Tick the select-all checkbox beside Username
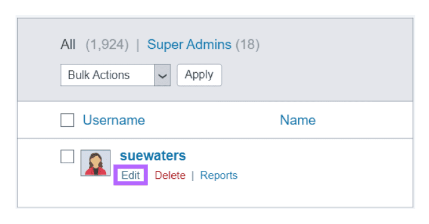429x224 pixels. (67, 120)
